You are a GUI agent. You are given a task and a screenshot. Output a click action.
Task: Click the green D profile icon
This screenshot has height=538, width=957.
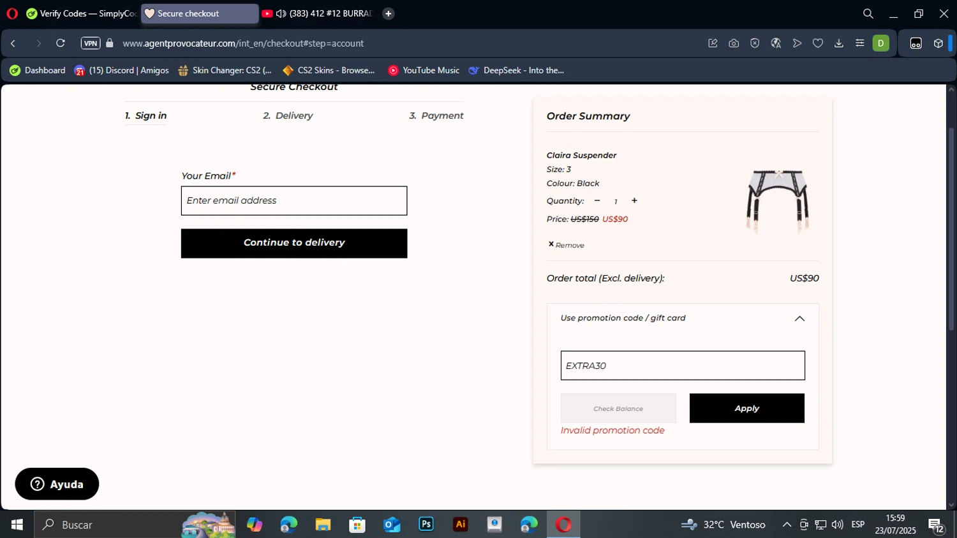coord(881,43)
